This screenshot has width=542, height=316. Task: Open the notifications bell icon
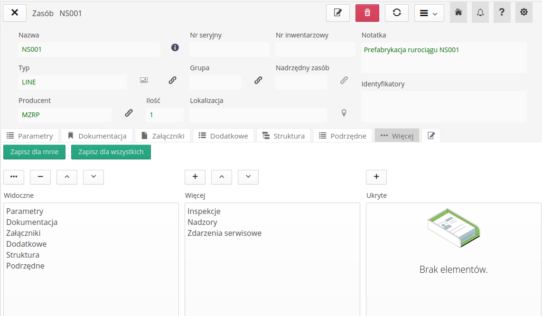coord(480,13)
